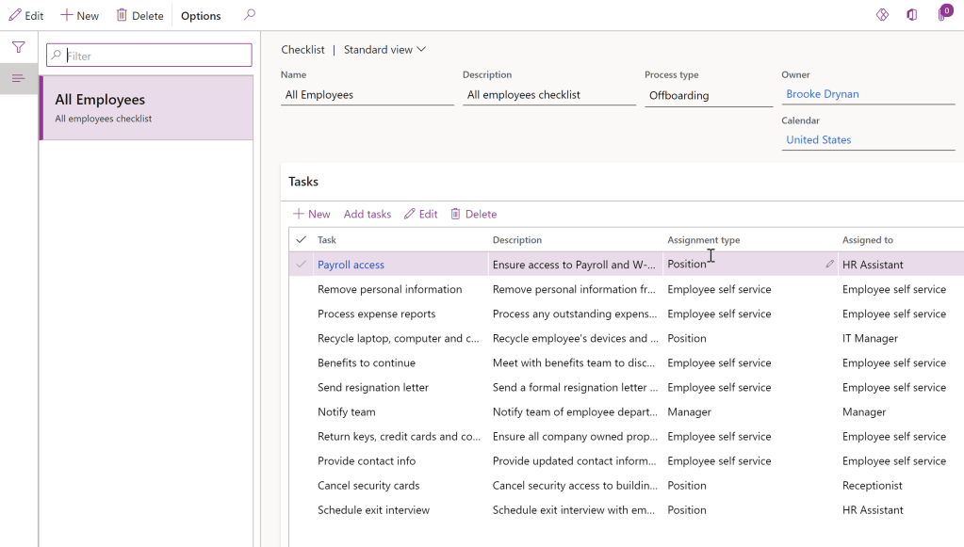Open the Process type Offboarding dropdown
Screen dimensions: 964x547
709,95
